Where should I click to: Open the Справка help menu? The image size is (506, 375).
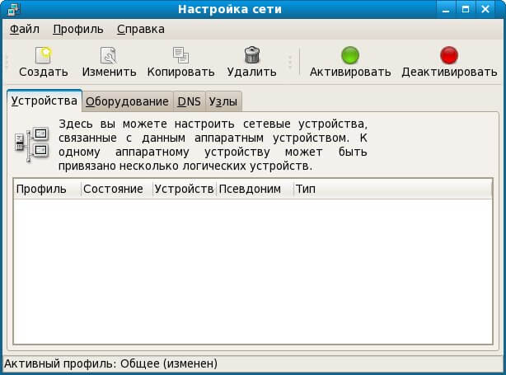tap(140, 29)
